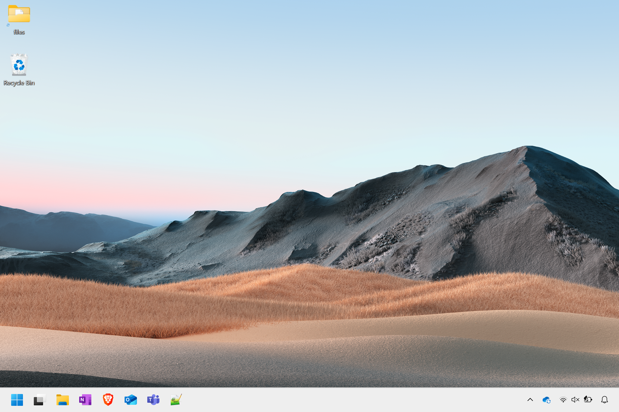Open Microsoft Teams from the taskbar
619x412 pixels.
[x=153, y=400]
